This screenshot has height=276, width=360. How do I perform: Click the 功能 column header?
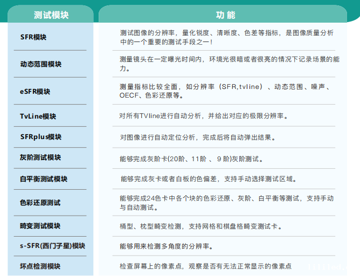click(x=221, y=15)
